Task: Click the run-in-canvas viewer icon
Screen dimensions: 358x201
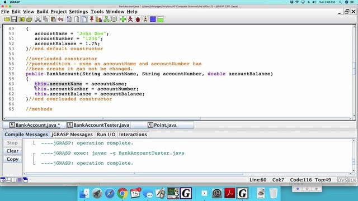Action: [x=145, y=20]
